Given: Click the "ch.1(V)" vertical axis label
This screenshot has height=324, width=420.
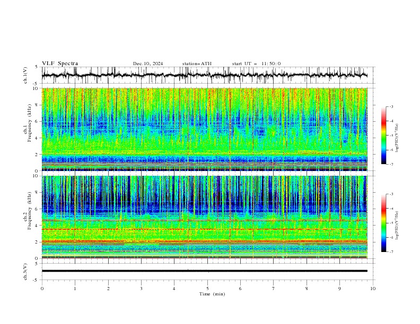Looking at the screenshot, I should coord(25,75).
